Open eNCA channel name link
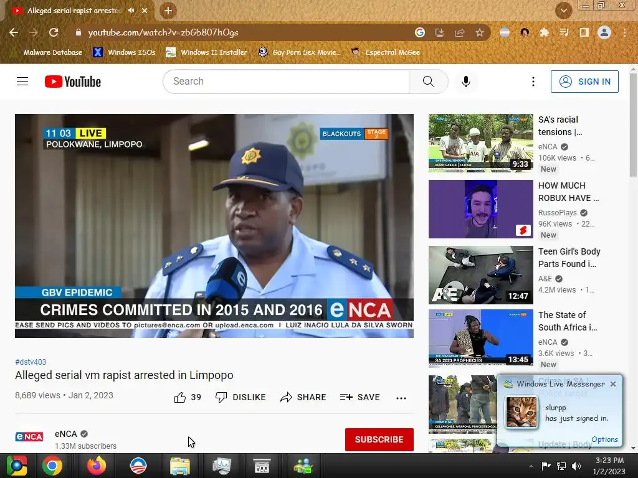638x478 pixels. point(66,434)
